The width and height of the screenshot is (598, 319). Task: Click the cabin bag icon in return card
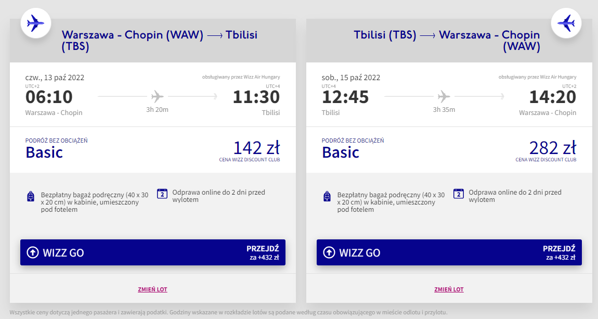[327, 196]
